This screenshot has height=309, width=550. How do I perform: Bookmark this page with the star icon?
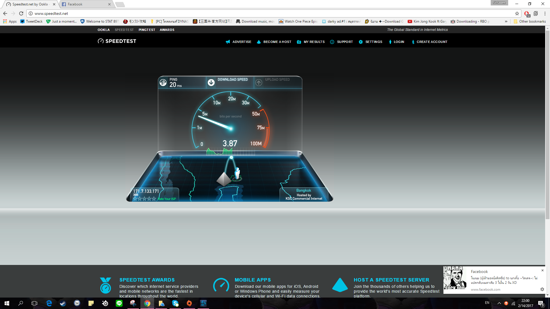pyautogui.click(x=517, y=13)
